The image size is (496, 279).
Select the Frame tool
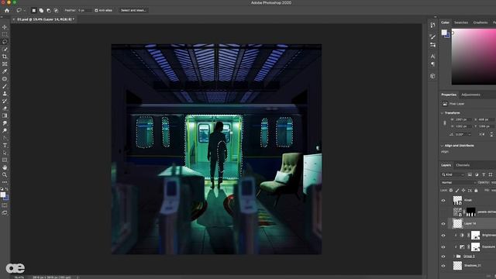click(x=5, y=64)
